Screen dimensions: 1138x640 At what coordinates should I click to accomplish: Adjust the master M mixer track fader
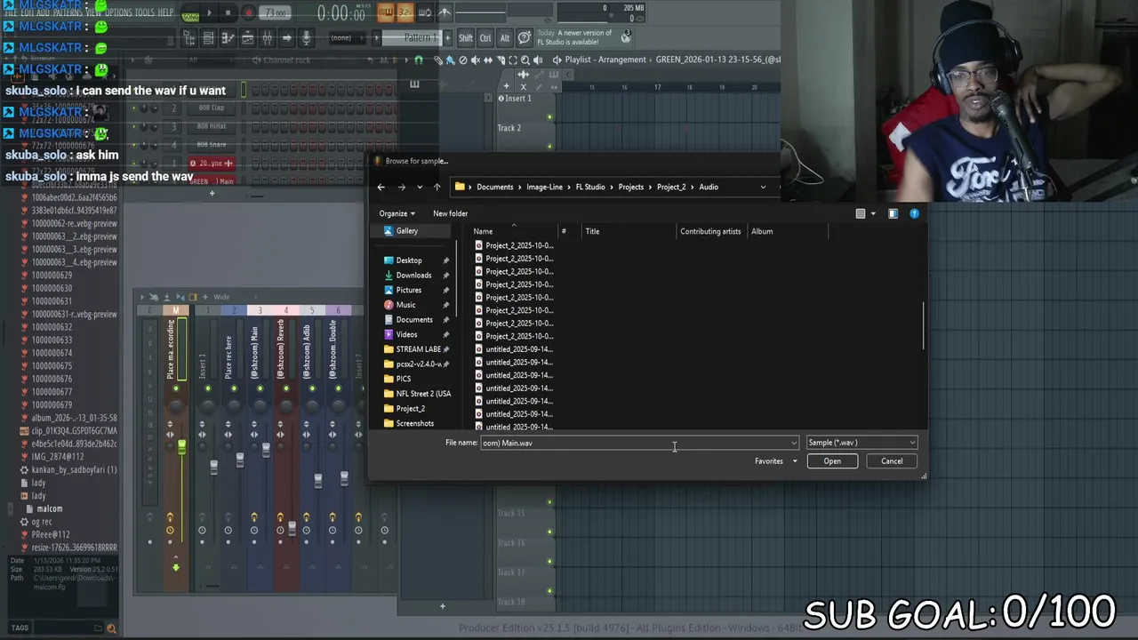(181, 447)
